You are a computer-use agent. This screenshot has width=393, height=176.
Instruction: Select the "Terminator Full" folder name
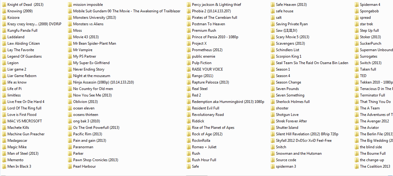pyautogui.click(x=372, y=95)
